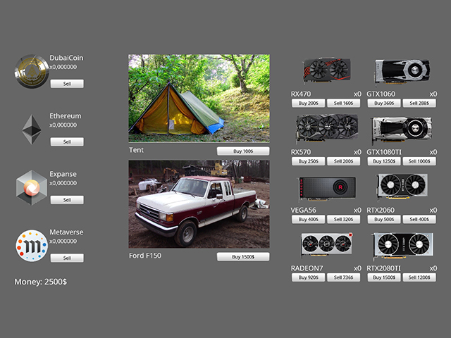Image resolution: width=451 pixels, height=338 pixels.
Task: Click the RTX2080TI graphics card image
Action: [402, 246]
